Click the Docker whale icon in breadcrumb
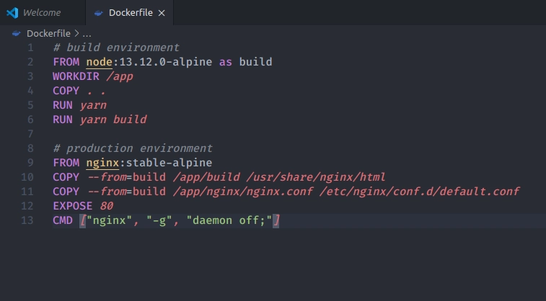The width and height of the screenshot is (546, 301). coord(17,33)
